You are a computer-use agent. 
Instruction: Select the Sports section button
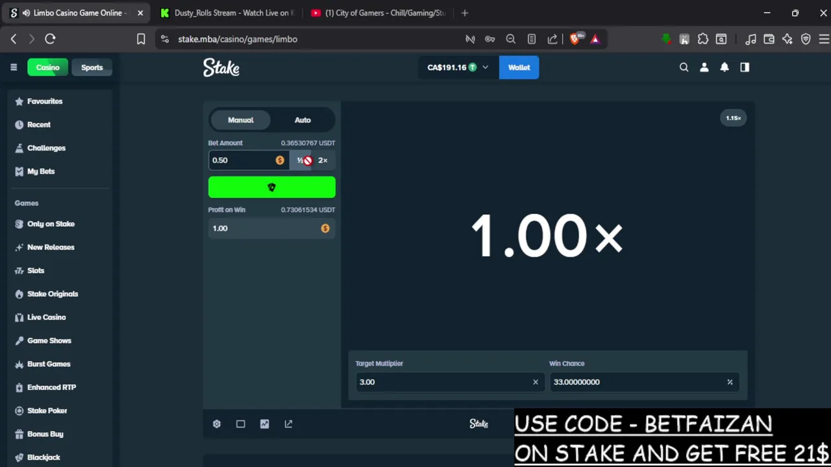[92, 67]
